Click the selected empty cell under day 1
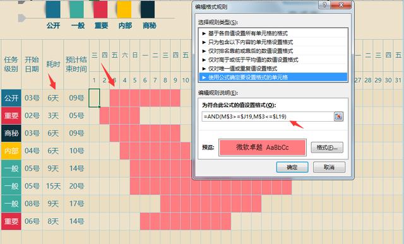Viewport: 404px width, 244px height. pyautogui.click(x=94, y=98)
